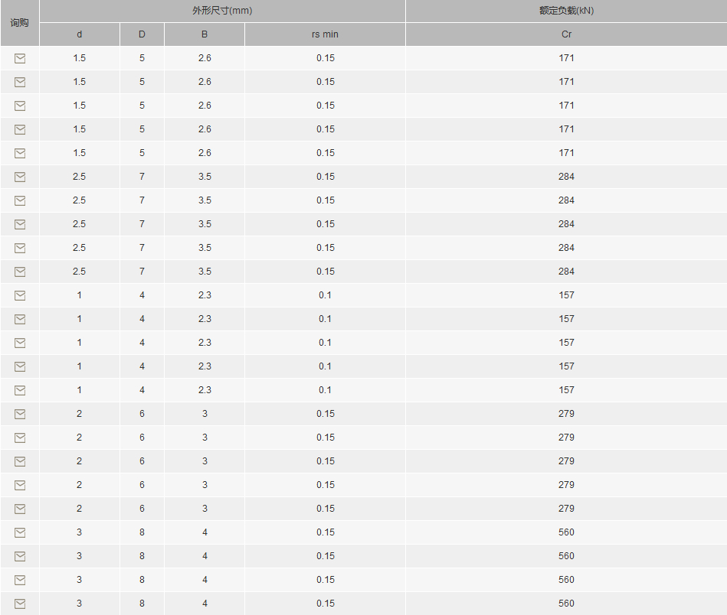Open inquiry envelope for the first Cr 284 row
The height and width of the screenshot is (615, 727).
tap(20, 177)
